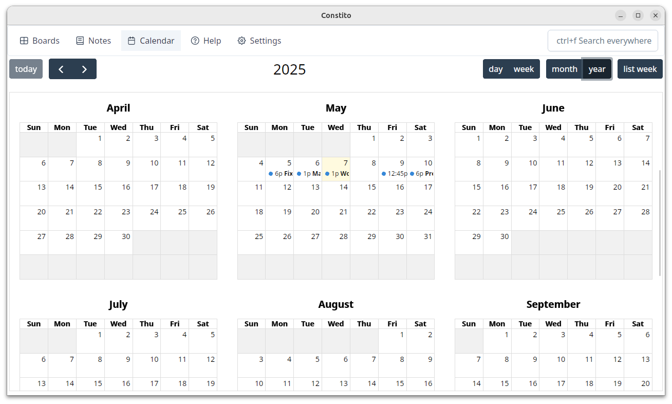Open the Boards view

click(40, 41)
